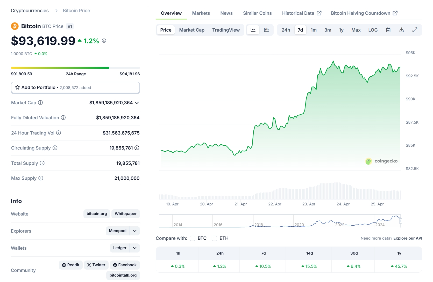
Task: Open the News tab
Action: (226, 13)
